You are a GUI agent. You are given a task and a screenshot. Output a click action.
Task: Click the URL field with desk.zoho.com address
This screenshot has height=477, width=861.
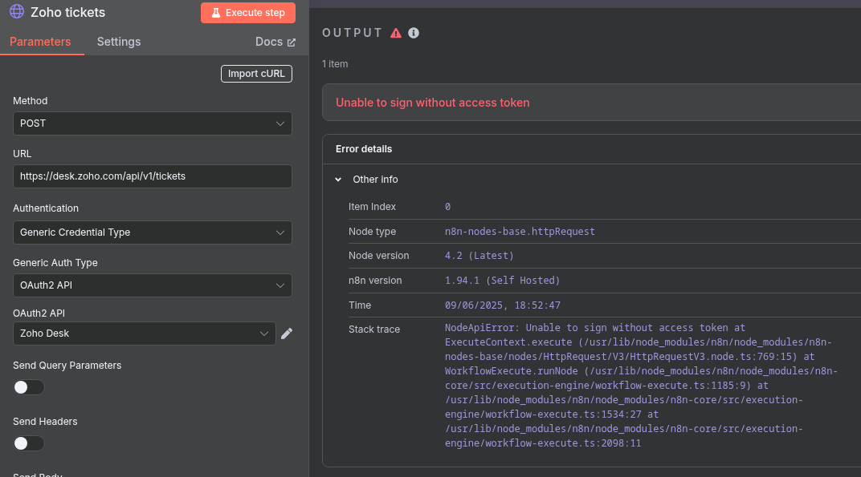point(152,176)
